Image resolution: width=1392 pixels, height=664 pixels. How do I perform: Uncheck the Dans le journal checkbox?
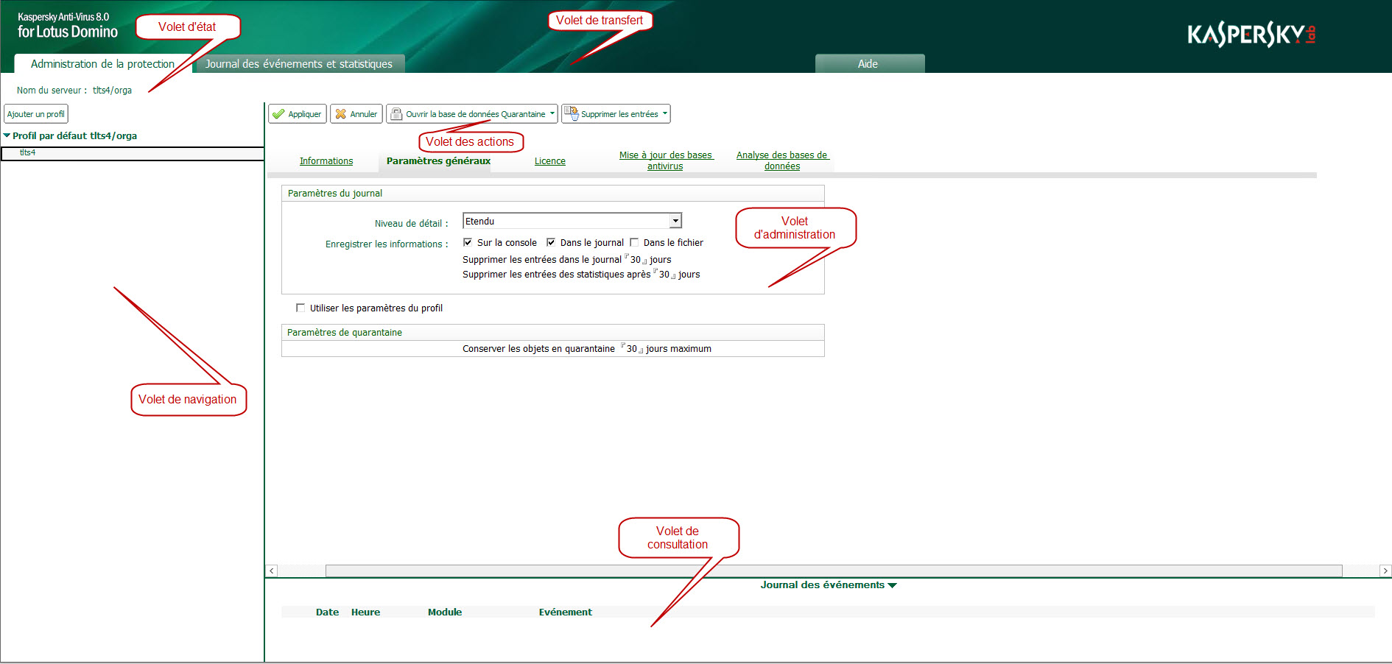tap(551, 242)
